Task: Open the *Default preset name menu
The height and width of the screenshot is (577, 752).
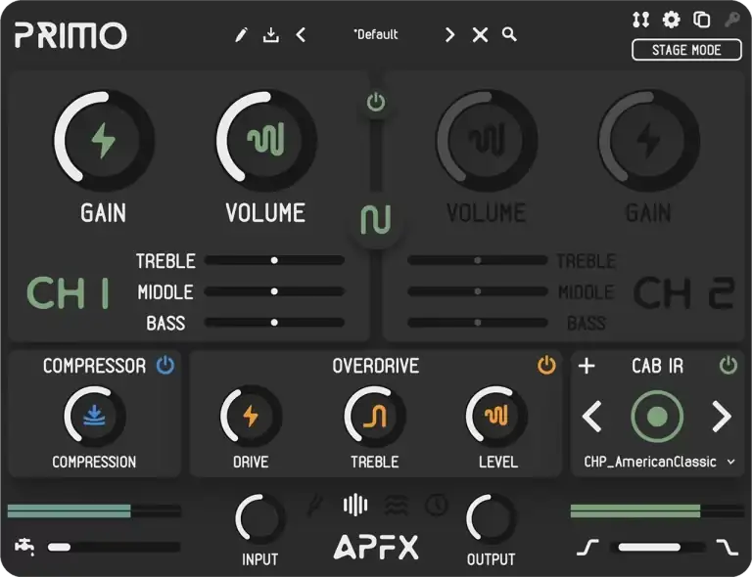Action: (x=376, y=34)
